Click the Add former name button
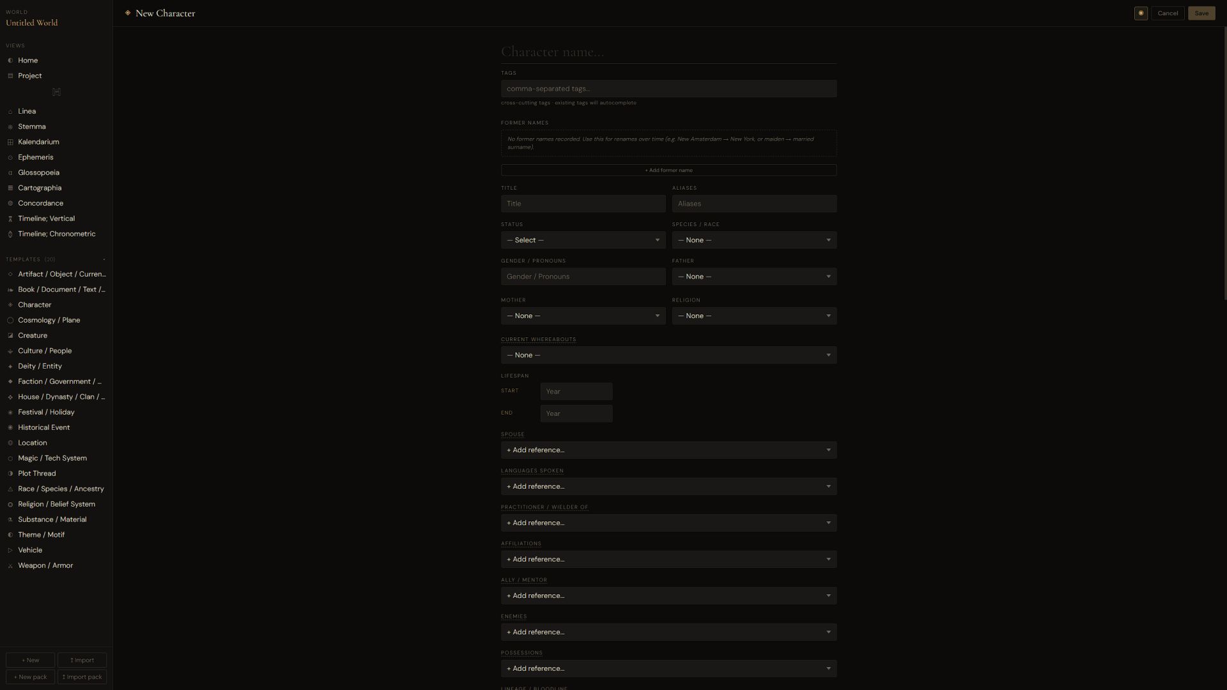The image size is (1227, 690). pos(668,170)
